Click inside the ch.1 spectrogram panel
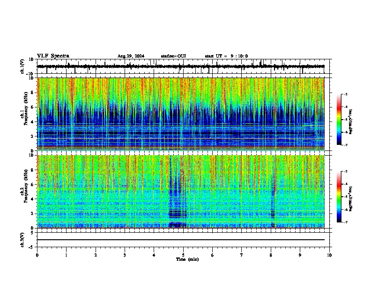The height and width of the screenshot is (286, 371). 180,114
